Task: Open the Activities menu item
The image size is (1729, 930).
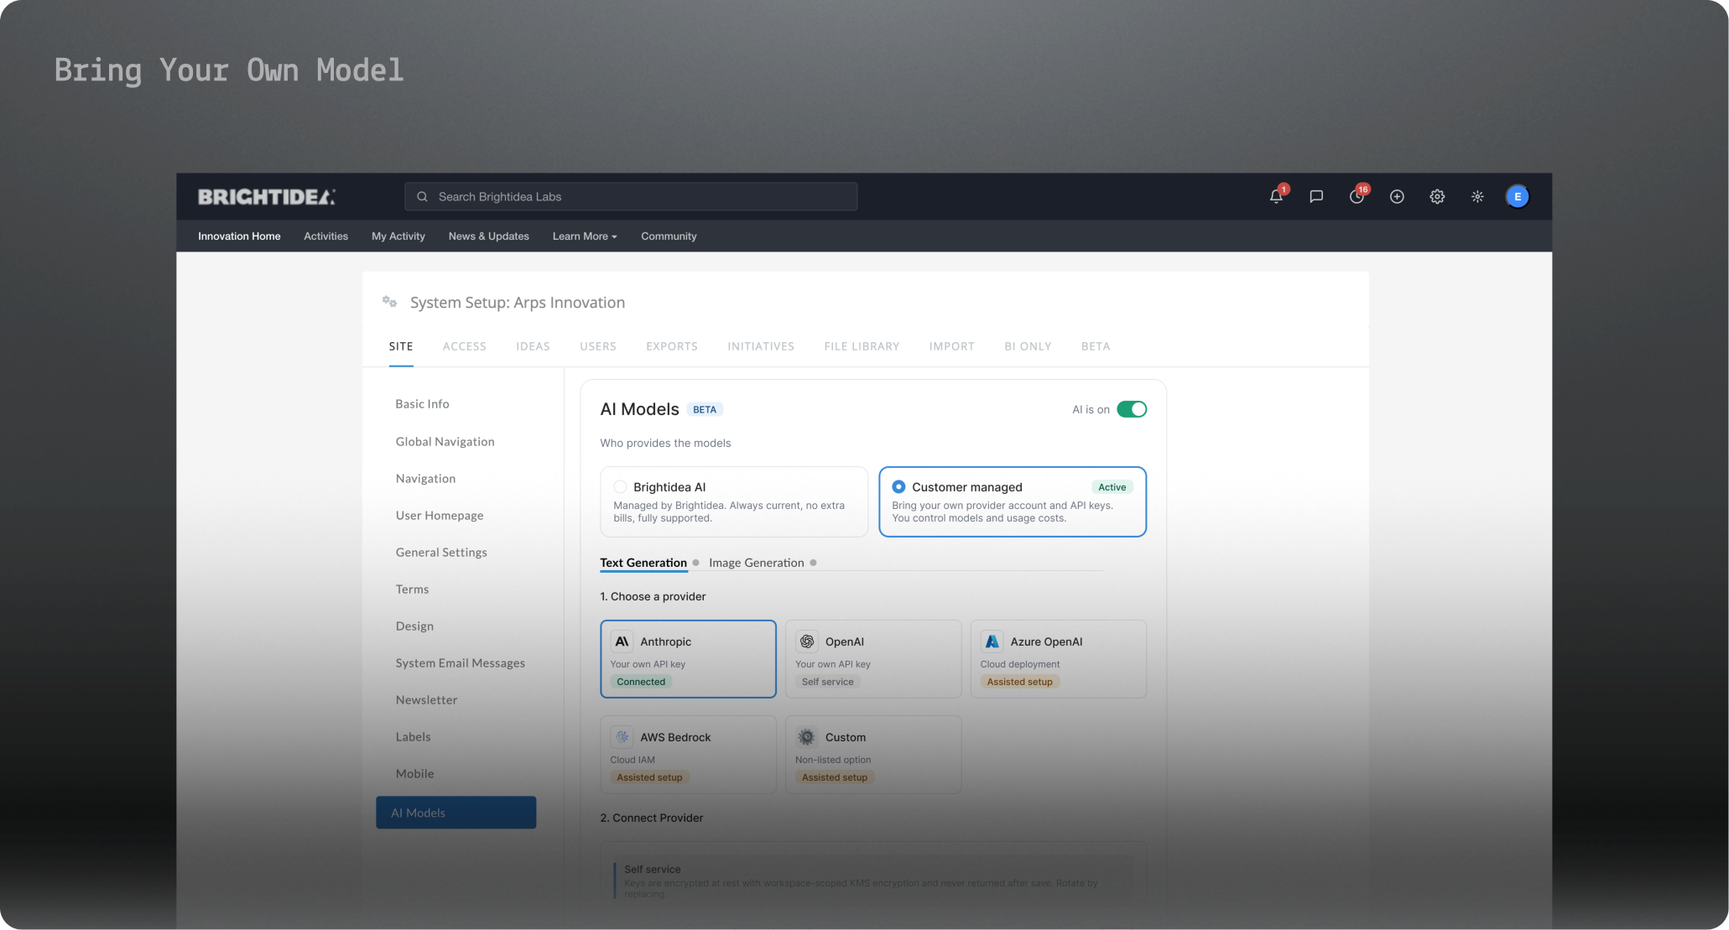Action: tap(325, 236)
